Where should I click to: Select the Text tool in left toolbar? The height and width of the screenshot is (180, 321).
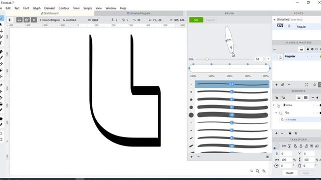pos(1,43)
